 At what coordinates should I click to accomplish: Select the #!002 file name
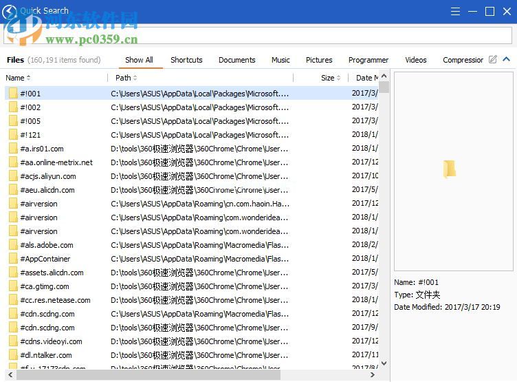coord(30,107)
